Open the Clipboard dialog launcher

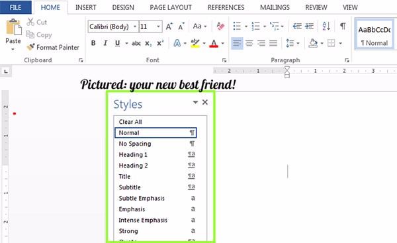point(81,60)
